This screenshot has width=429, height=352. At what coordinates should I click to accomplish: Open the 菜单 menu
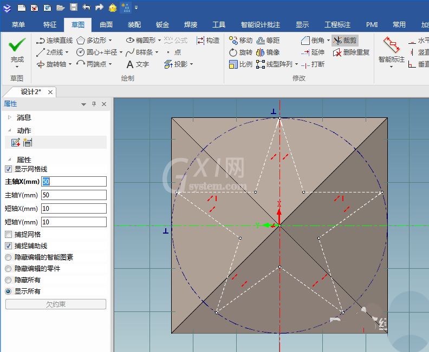(x=18, y=25)
